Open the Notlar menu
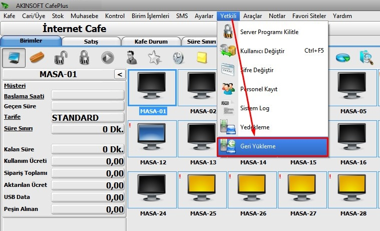This screenshot has height=231, width=380. click(x=277, y=16)
